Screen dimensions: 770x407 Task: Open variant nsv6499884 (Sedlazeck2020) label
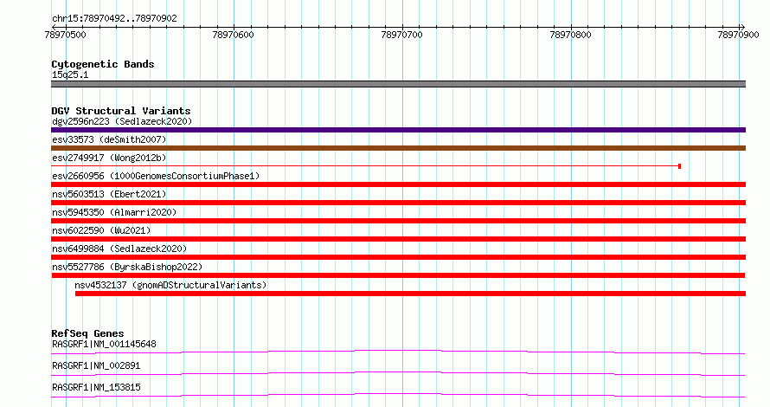(x=119, y=249)
